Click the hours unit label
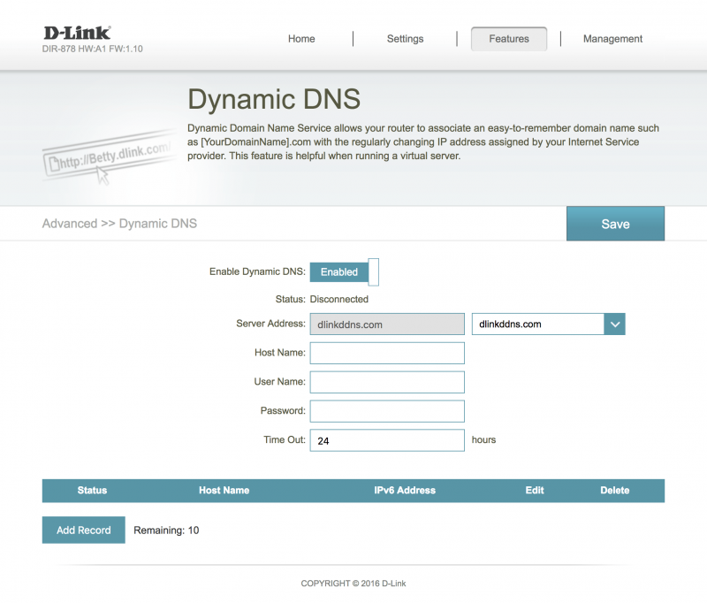707x603 pixels. pos(483,439)
